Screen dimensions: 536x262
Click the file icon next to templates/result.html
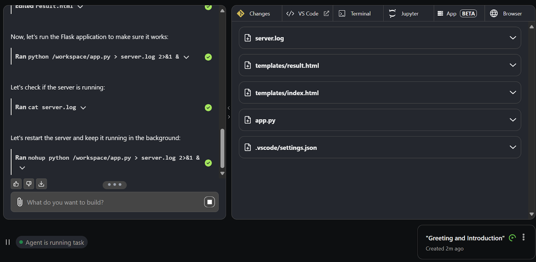(248, 65)
